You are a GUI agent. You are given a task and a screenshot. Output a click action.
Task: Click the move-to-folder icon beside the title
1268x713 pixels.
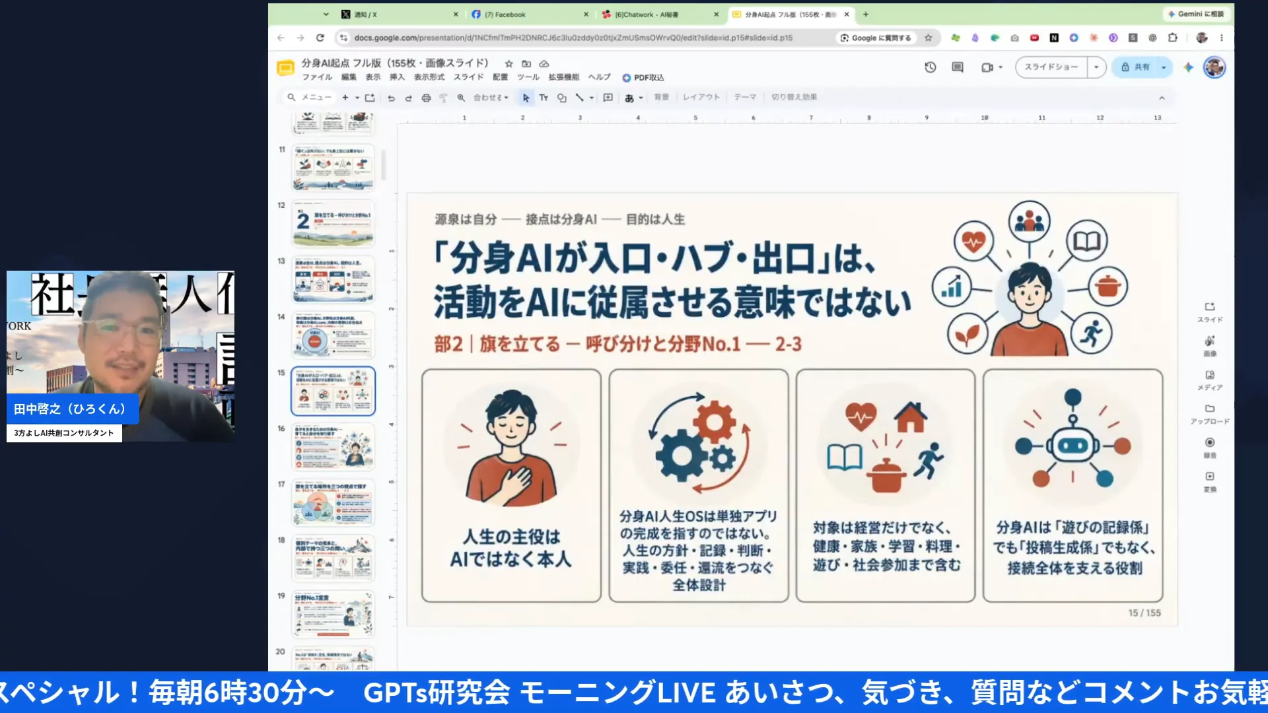click(x=526, y=64)
